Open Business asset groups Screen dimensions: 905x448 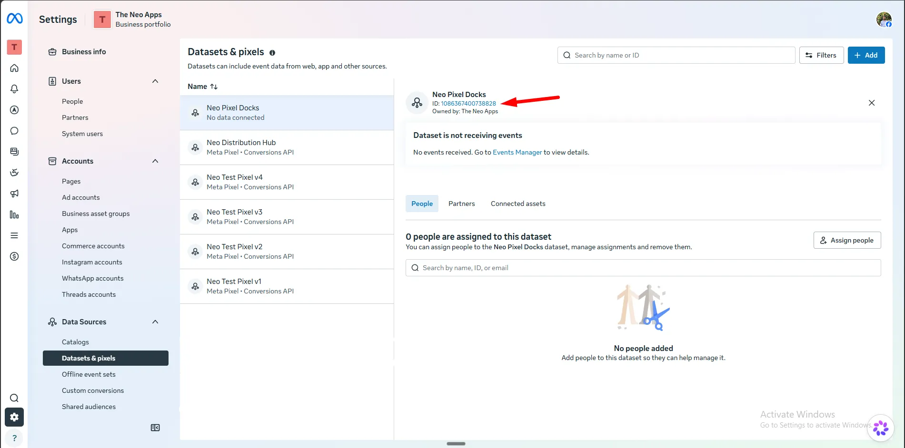tap(96, 214)
